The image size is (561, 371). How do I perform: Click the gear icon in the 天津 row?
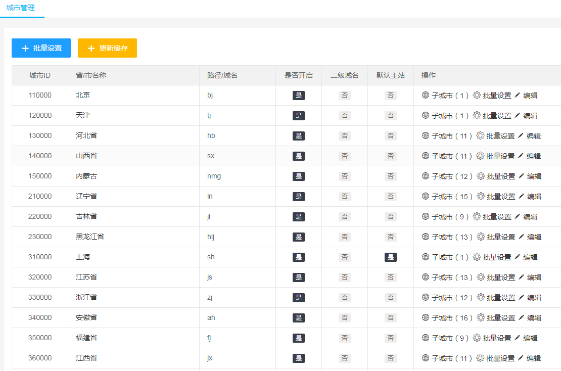point(477,115)
